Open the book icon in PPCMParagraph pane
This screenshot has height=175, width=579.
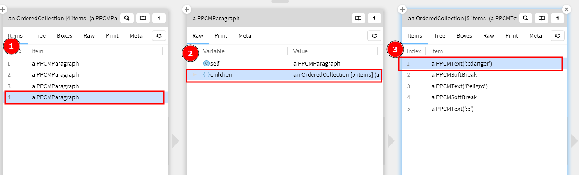358,18
